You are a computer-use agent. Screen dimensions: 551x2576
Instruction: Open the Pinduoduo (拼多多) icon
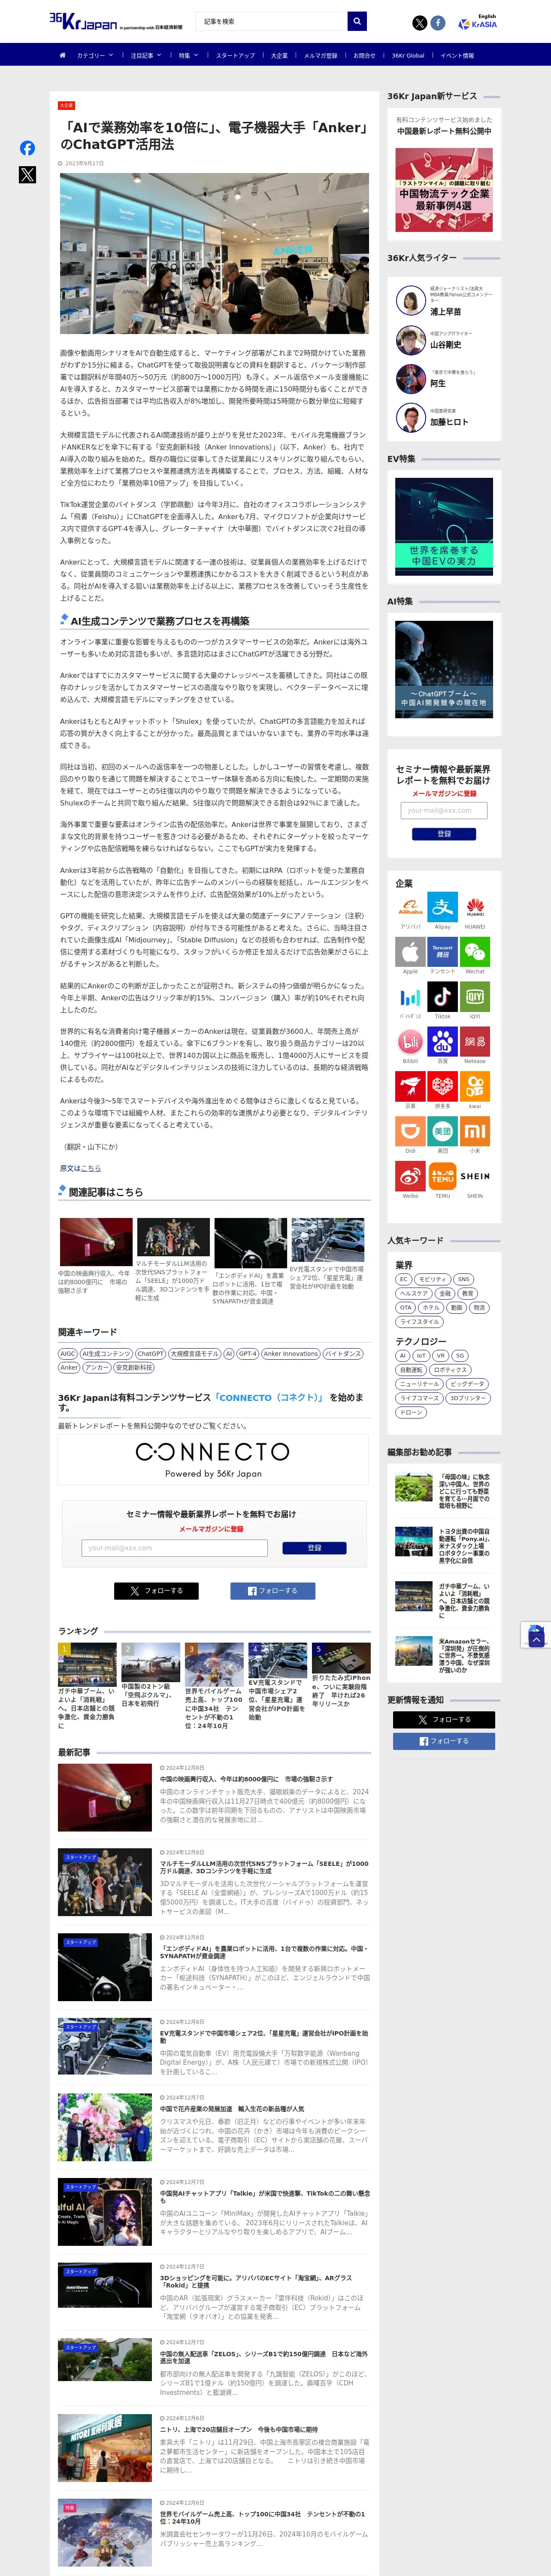coord(443,1087)
